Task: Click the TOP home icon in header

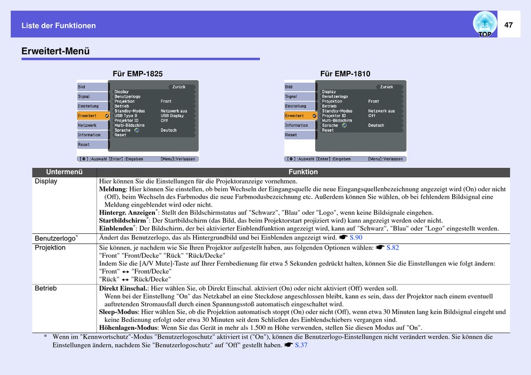Action: click(x=485, y=25)
